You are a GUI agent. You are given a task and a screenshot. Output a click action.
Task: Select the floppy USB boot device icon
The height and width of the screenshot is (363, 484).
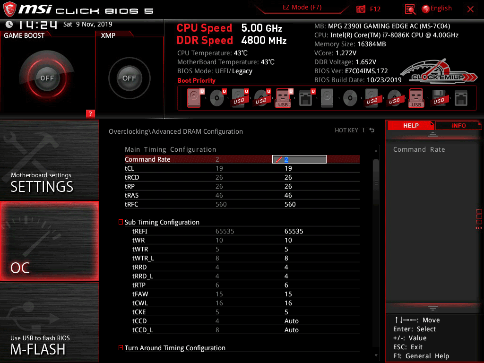pos(439,98)
